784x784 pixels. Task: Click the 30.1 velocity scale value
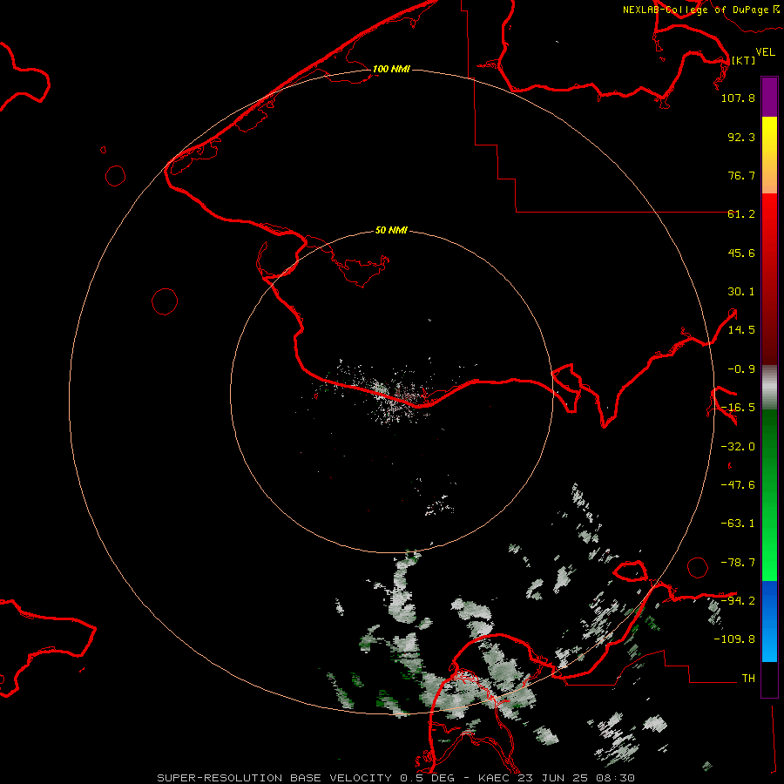[x=741, y=292]
